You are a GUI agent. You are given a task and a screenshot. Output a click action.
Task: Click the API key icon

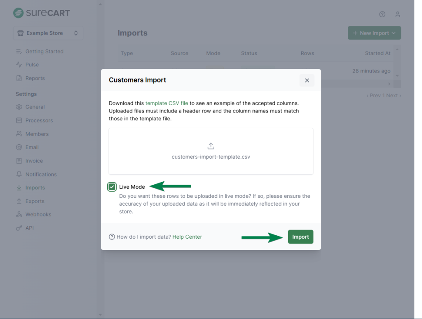[x=19, y=228]
